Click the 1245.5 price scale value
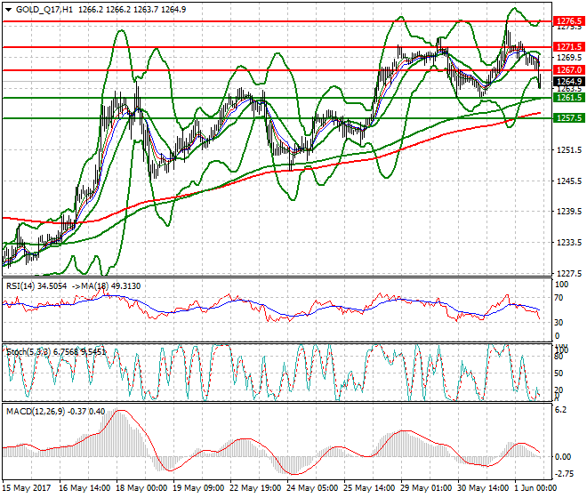This screenshot has width=587, height=498. (569, 181)
